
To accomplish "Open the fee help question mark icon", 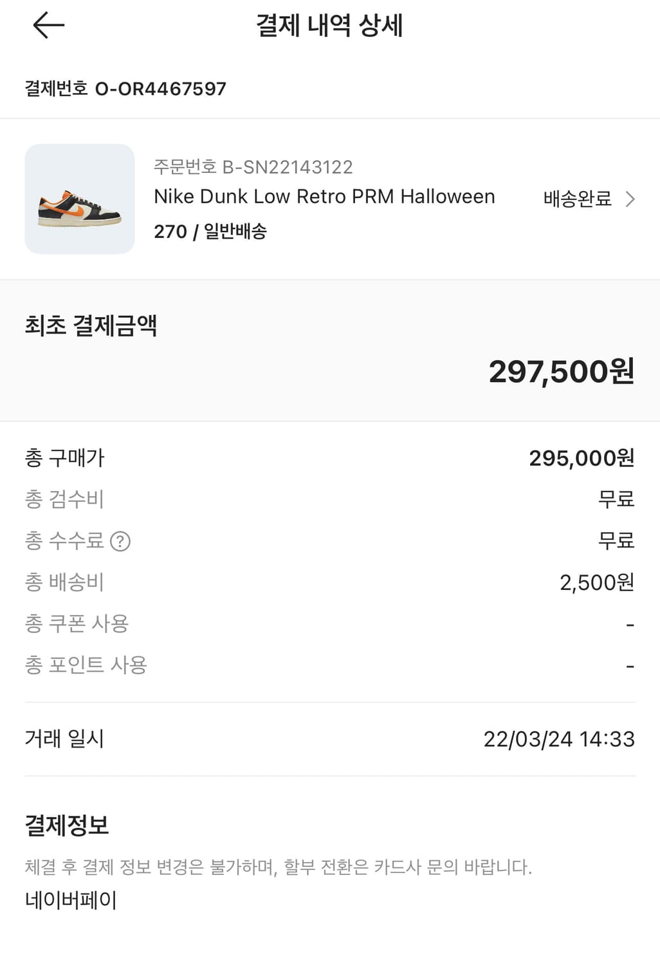I will coord(120,541).
